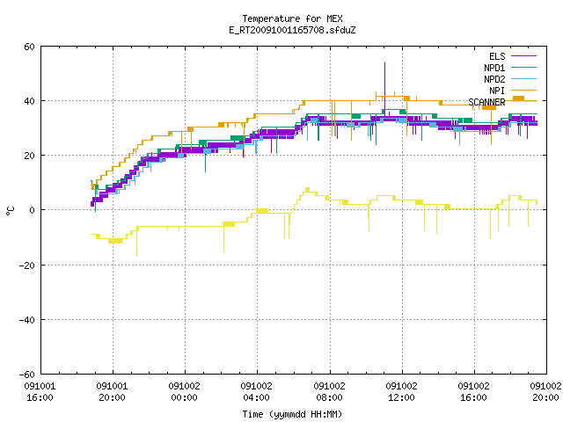Click the light blue NPD2 legend line sample
563x422 pixels.
[x=523, y=78]
